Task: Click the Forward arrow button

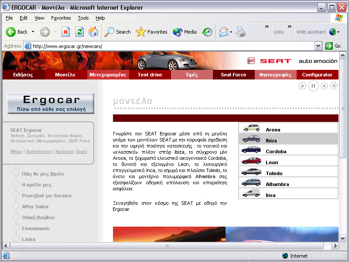Action: pos(45,32)
